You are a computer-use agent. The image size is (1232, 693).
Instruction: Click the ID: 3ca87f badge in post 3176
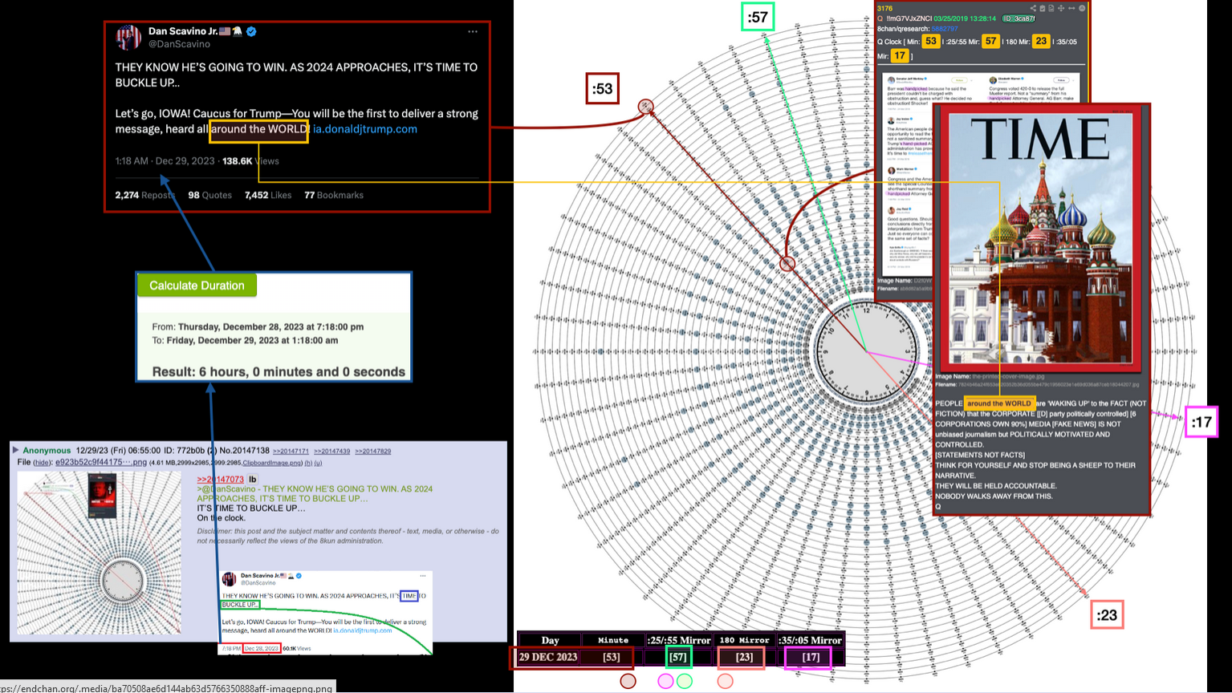click(1019, 18)
